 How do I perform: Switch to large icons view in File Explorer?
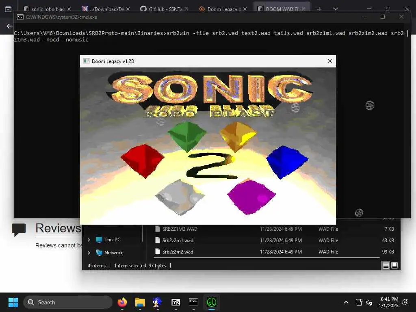point(394,265)
